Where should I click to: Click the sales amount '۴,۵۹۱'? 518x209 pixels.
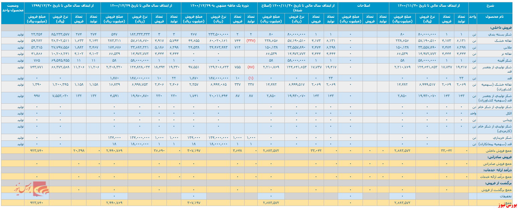coord(115,96)
